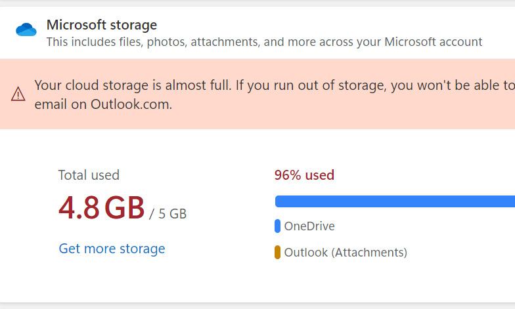Select the Outlook (Attachments) legend label
Screen dimensions: 515x309
click(346, 252)
